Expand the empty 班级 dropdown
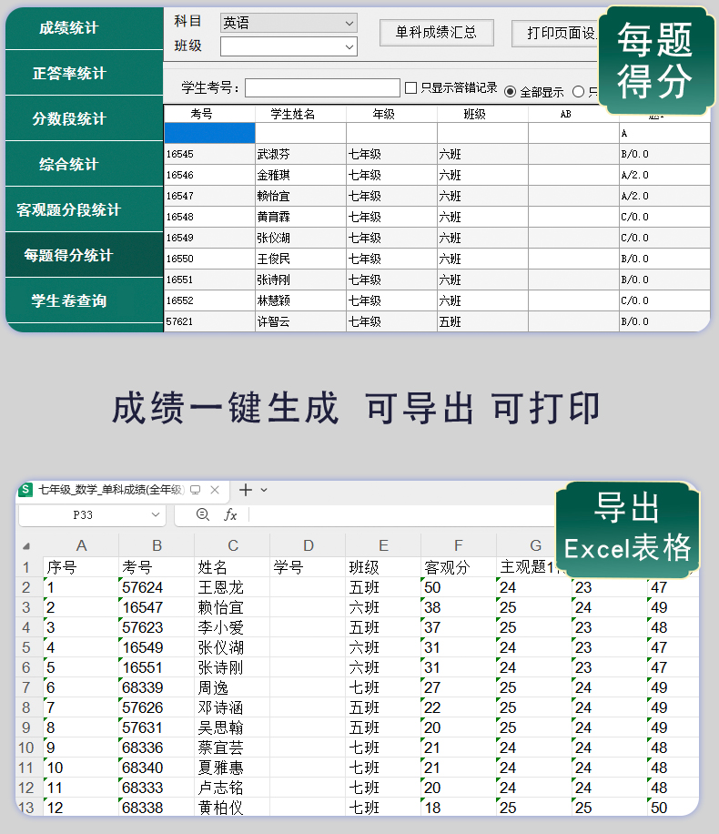The image size is (719, 834). (289, 46)
